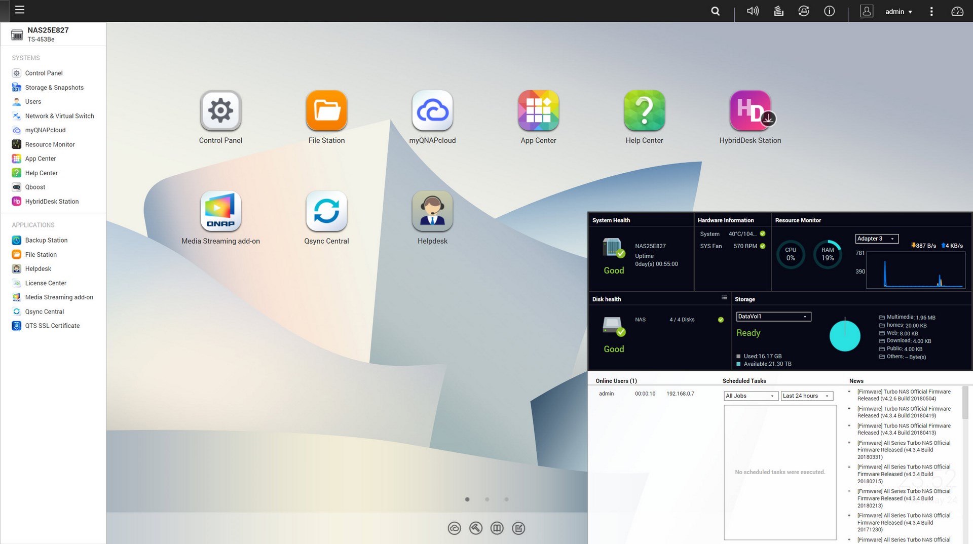The width and height of the screenshot is (973, 544).
Task: Go to third desktop page dot
Action: pyautogui.click(x=506, y=499)
